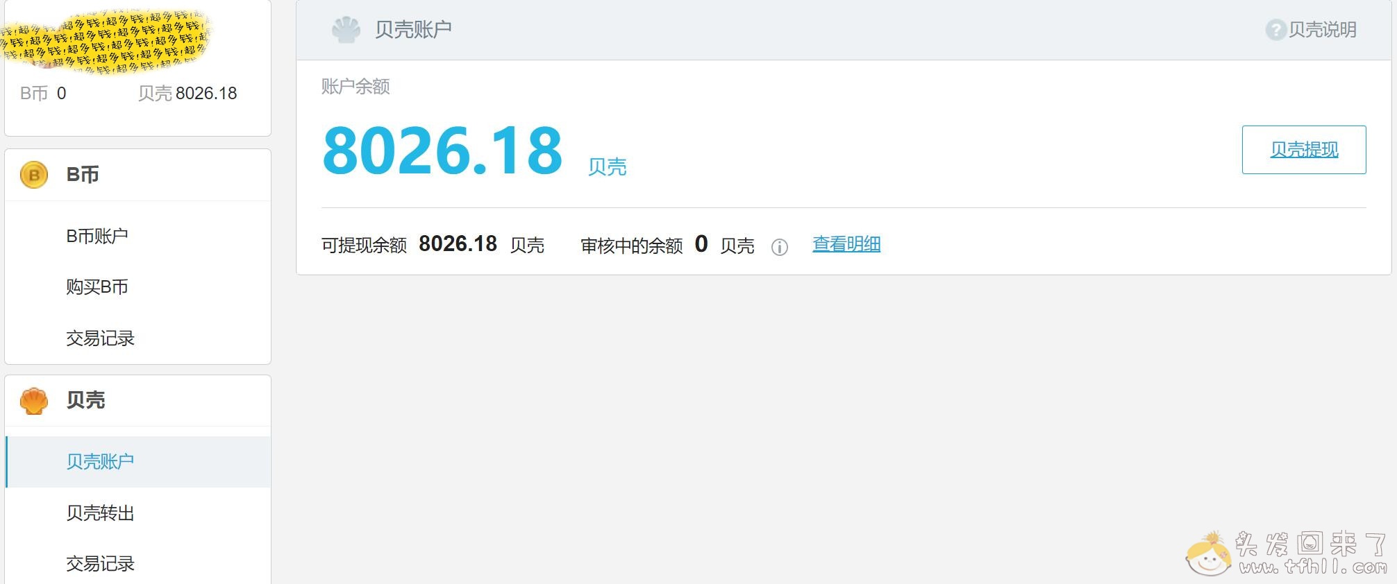Open the 查看明细 link
This screenshot has width=1397, height=584.
click(846, 244)
